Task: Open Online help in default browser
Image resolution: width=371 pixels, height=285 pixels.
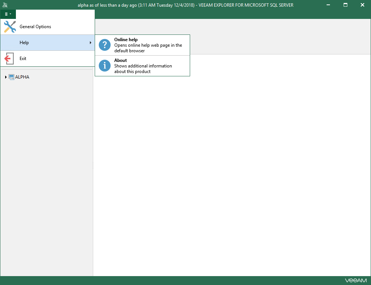Action: 142,45
